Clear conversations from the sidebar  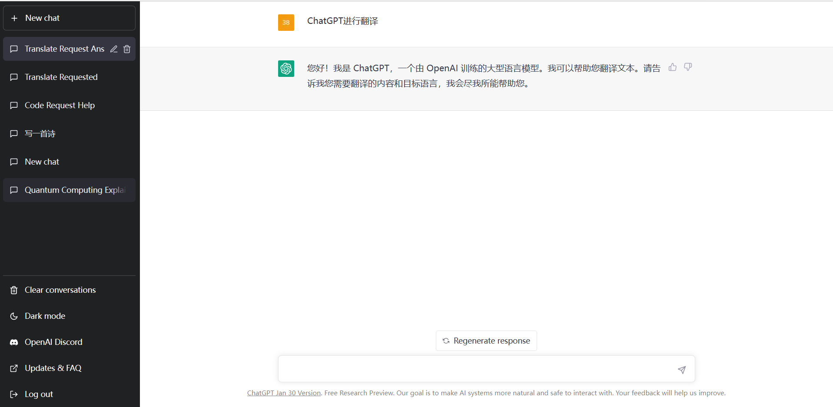point(69,290)
